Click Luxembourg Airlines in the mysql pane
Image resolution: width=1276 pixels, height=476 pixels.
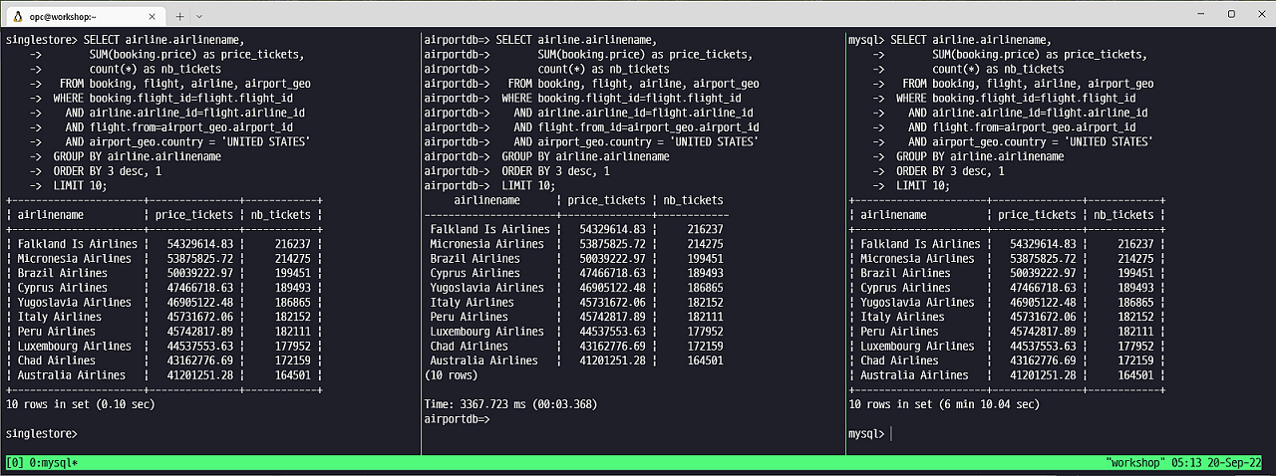tap(917, 347)
